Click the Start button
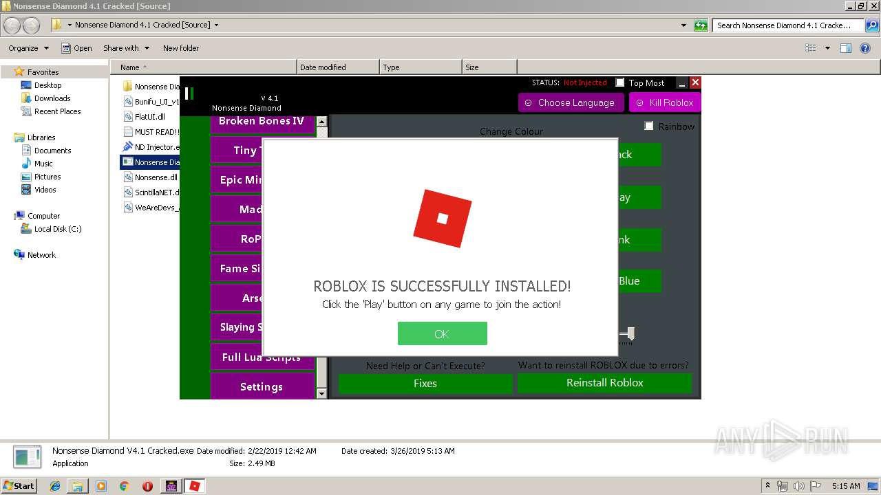 [x=19, y=485]
